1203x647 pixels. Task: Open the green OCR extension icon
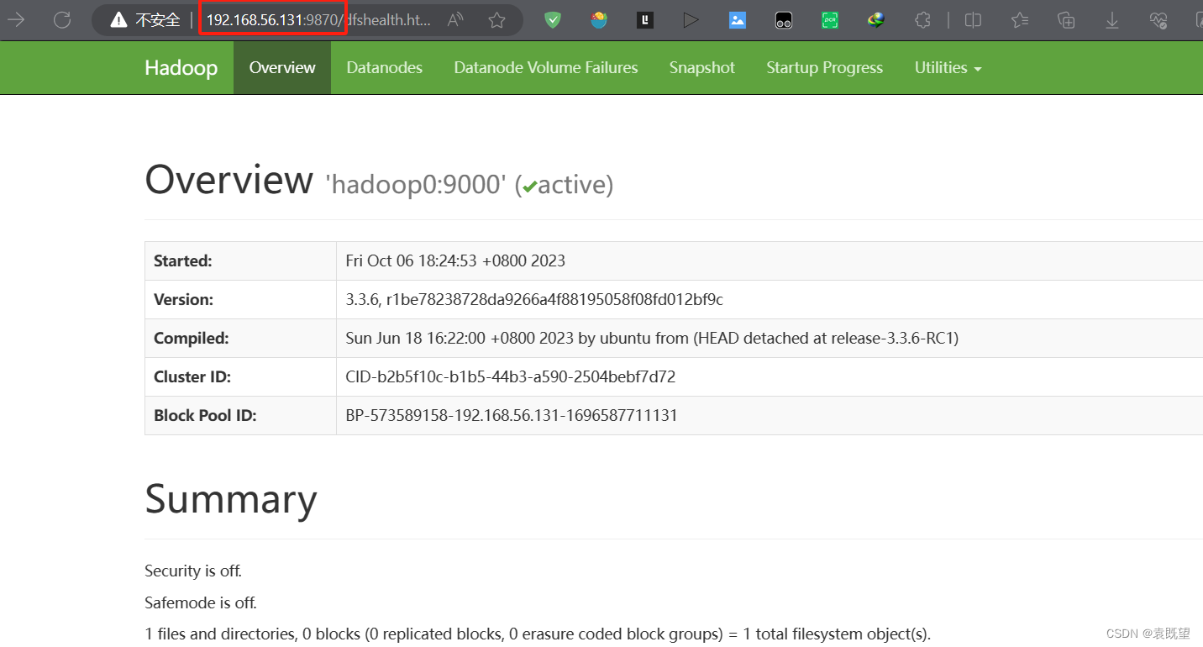(830, 20)
